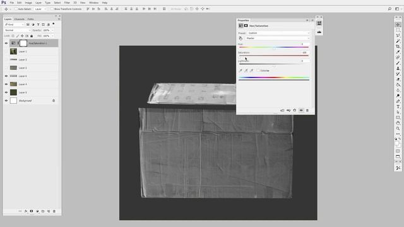Select the Type tool
Viewport: 404px width, 227px height.
point(398,107)
